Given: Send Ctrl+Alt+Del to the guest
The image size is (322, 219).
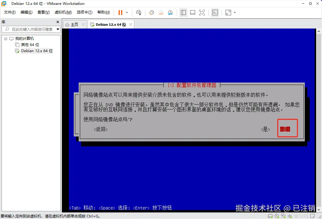Looking at the screenshot, I should 139,13.
